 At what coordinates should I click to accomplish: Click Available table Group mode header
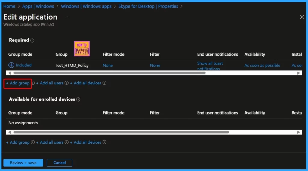click(20, 113)
